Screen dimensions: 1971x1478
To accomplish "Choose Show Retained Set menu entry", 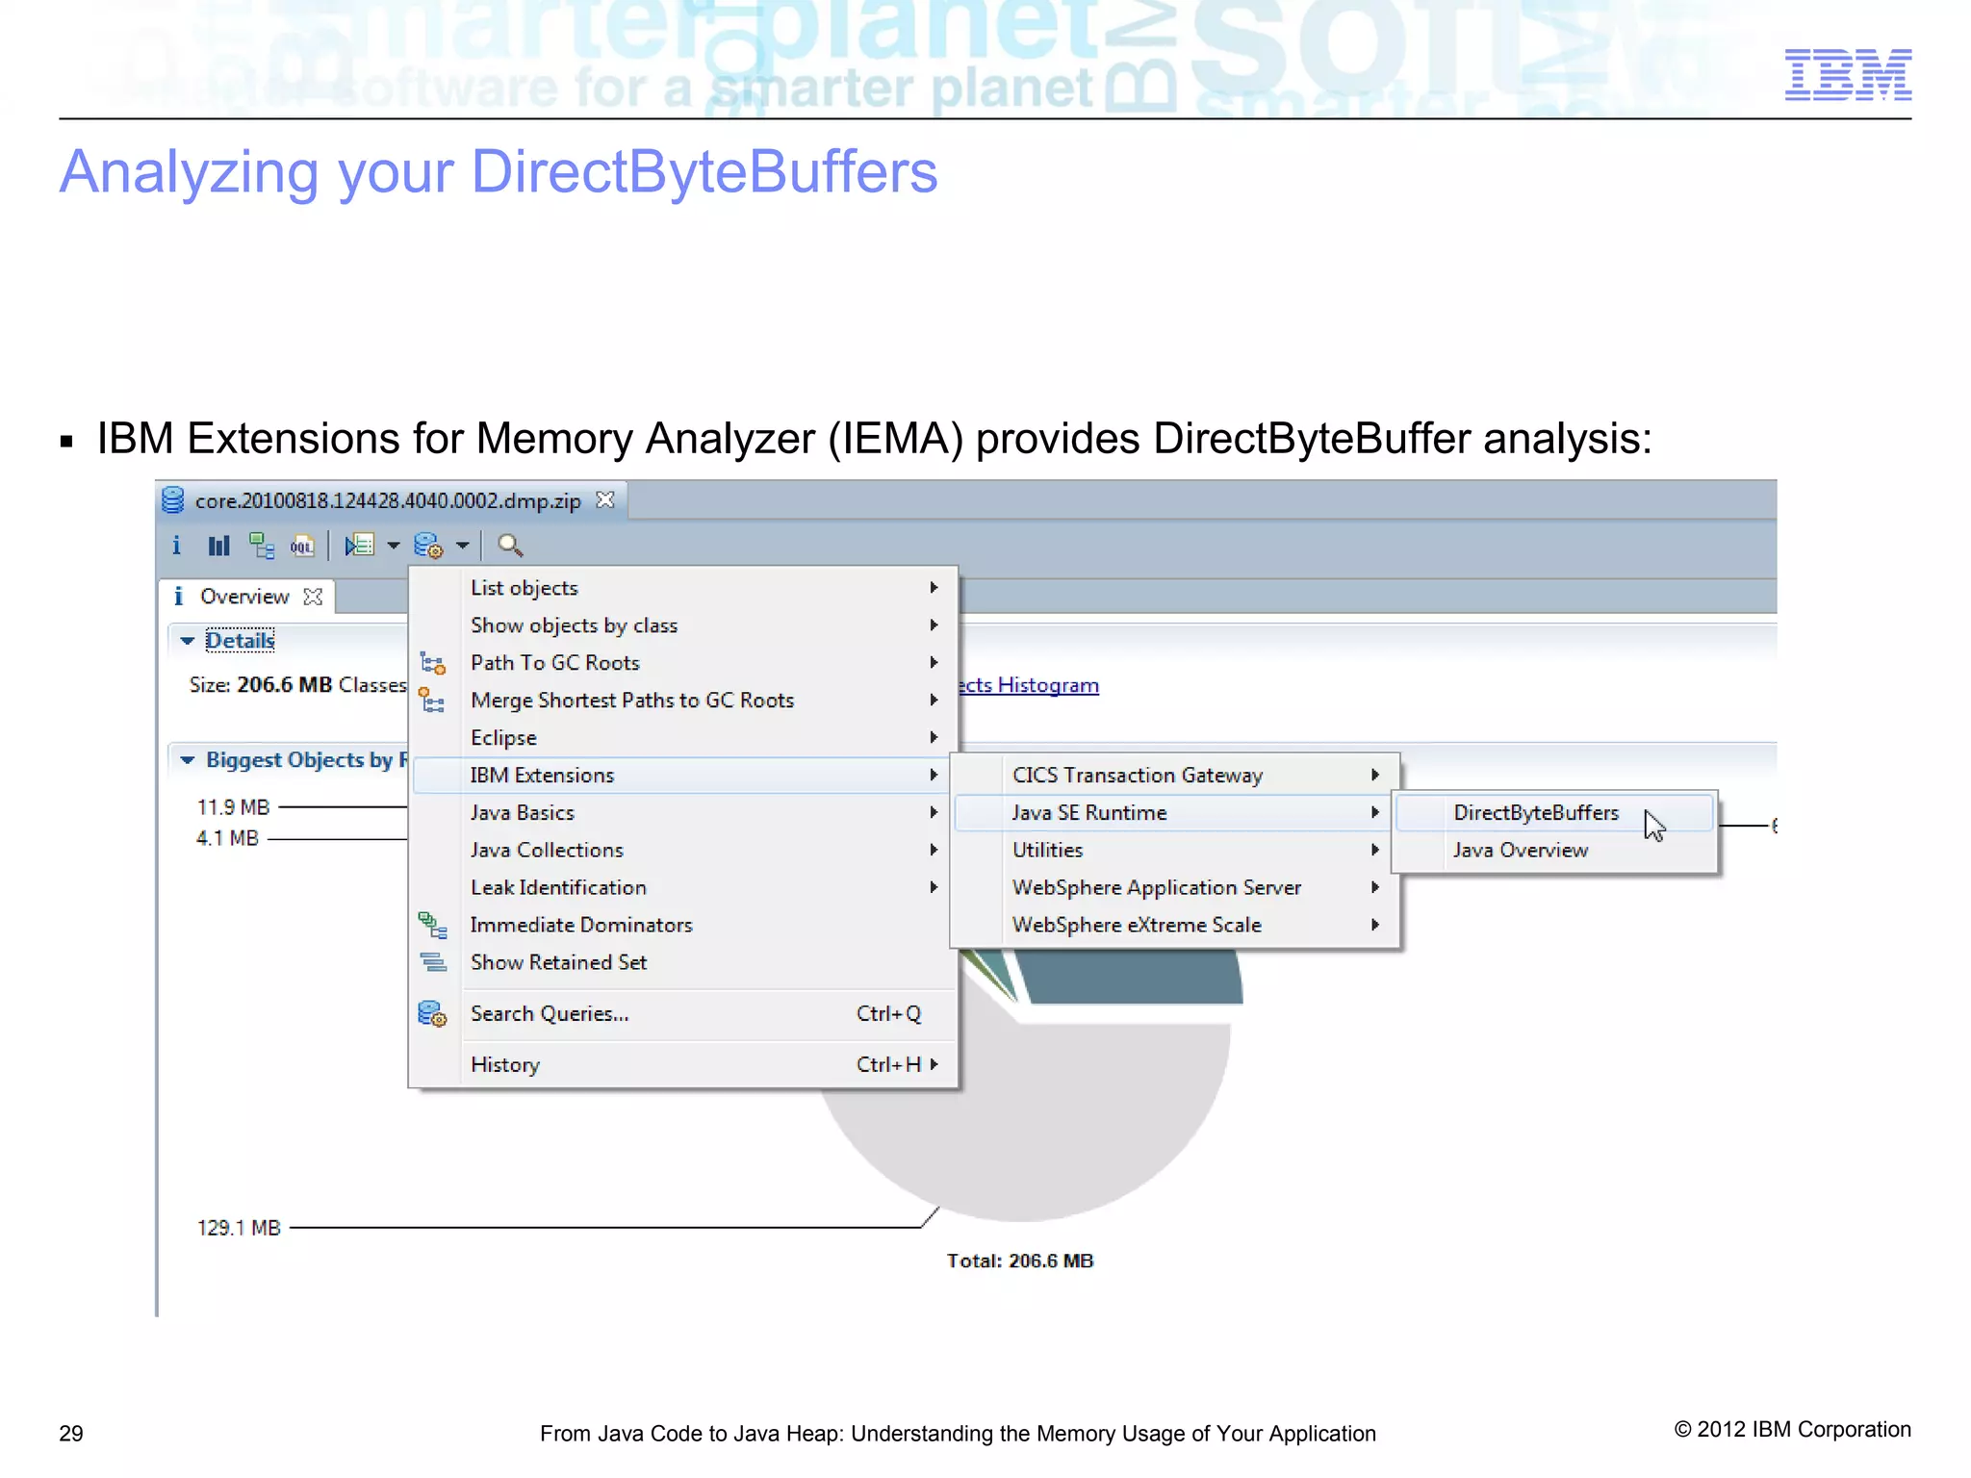I will click(x=683, y=962).
